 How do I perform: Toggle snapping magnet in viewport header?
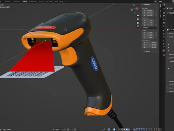[68, 130]
